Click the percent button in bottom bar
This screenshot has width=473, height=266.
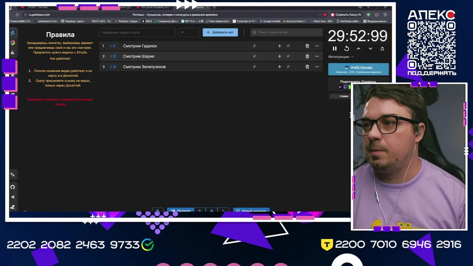pyautogui.click(x=200, y=210)
